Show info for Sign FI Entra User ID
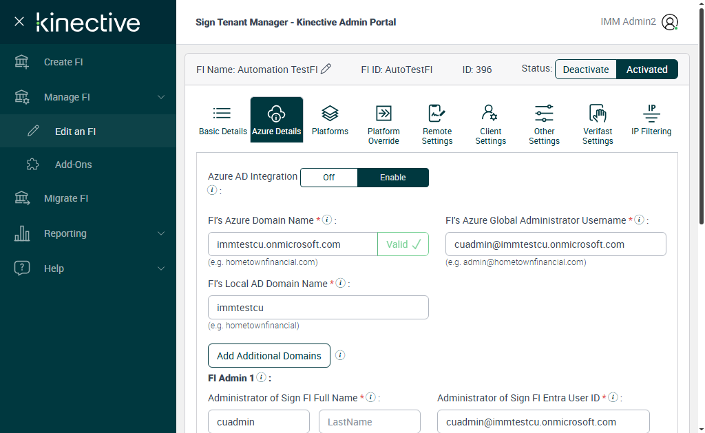This screenshot has width=705, height=433. (x=613, y=397)
